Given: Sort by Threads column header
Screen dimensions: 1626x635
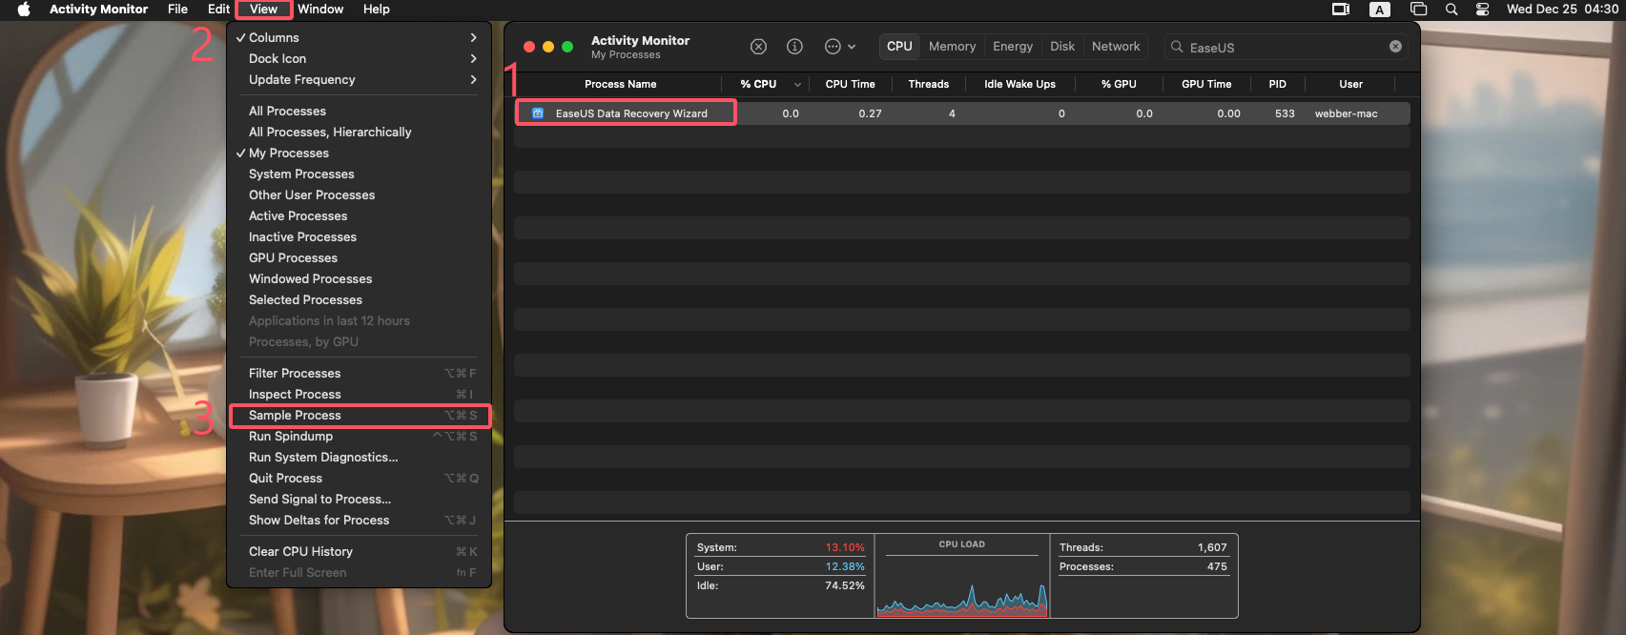Looking at the screenshot, I should (928, 84).
